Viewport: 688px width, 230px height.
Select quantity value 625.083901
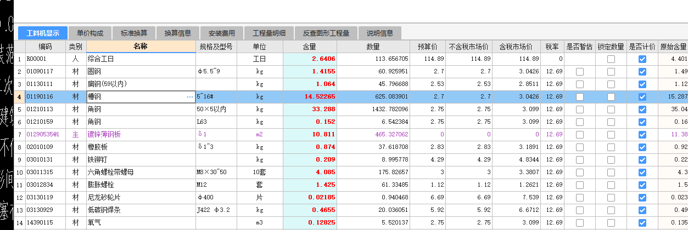pos(373,96)
